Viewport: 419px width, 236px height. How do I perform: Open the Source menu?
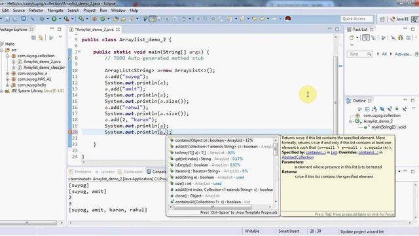(x=19, y=10)
